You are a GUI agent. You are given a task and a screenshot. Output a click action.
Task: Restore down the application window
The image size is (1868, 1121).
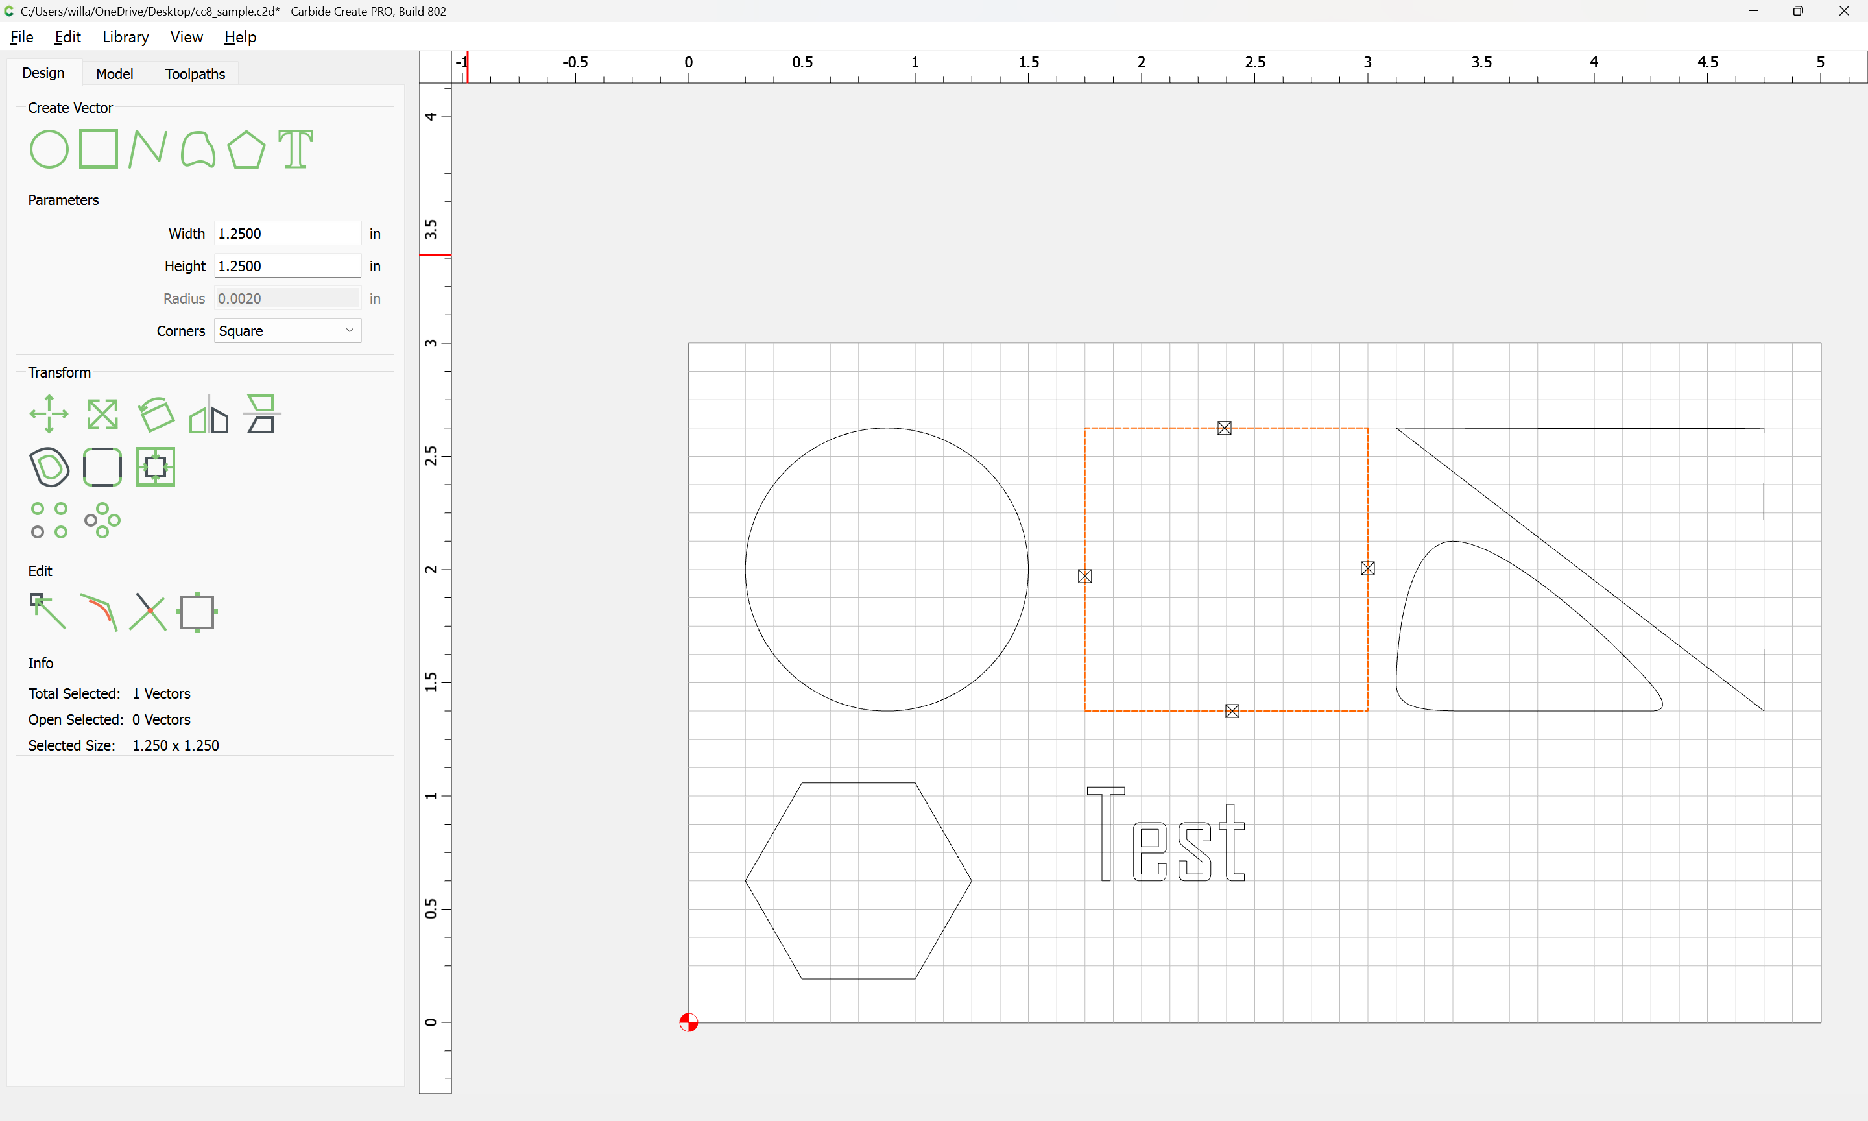(x=1798, y=11)
